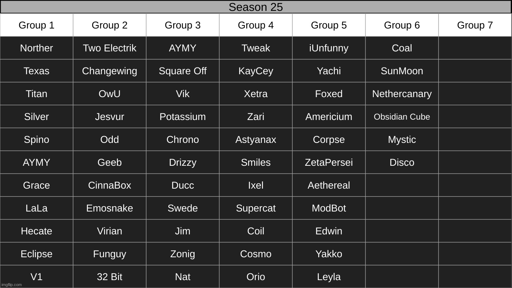Select the Two Electrik cell
Screen dimensions: 512x288
109,48
